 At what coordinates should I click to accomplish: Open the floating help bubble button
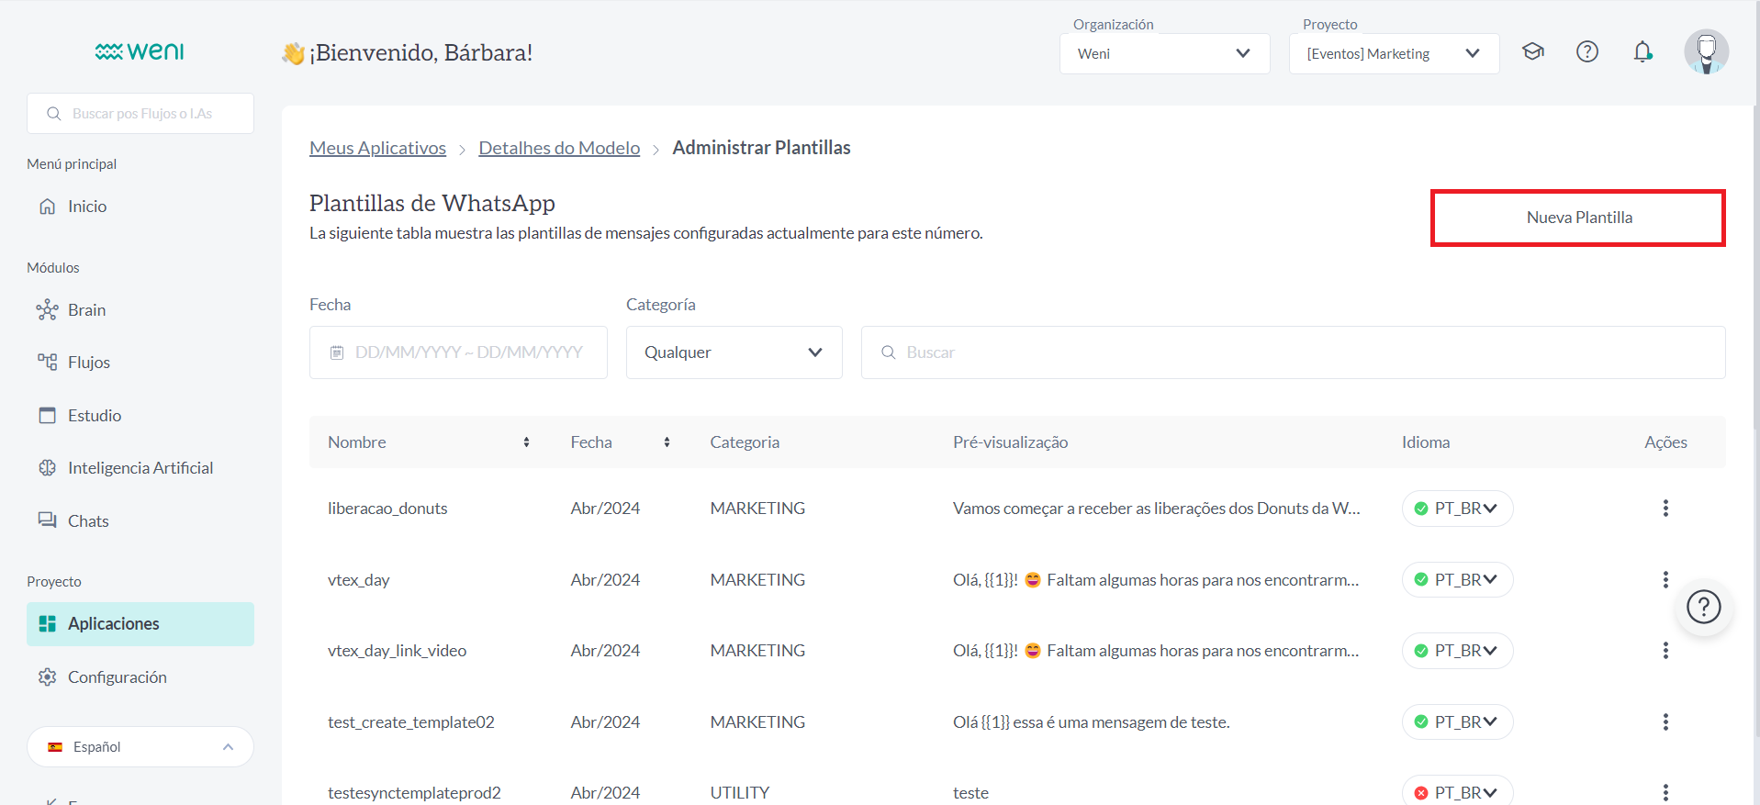(1703, 608)
